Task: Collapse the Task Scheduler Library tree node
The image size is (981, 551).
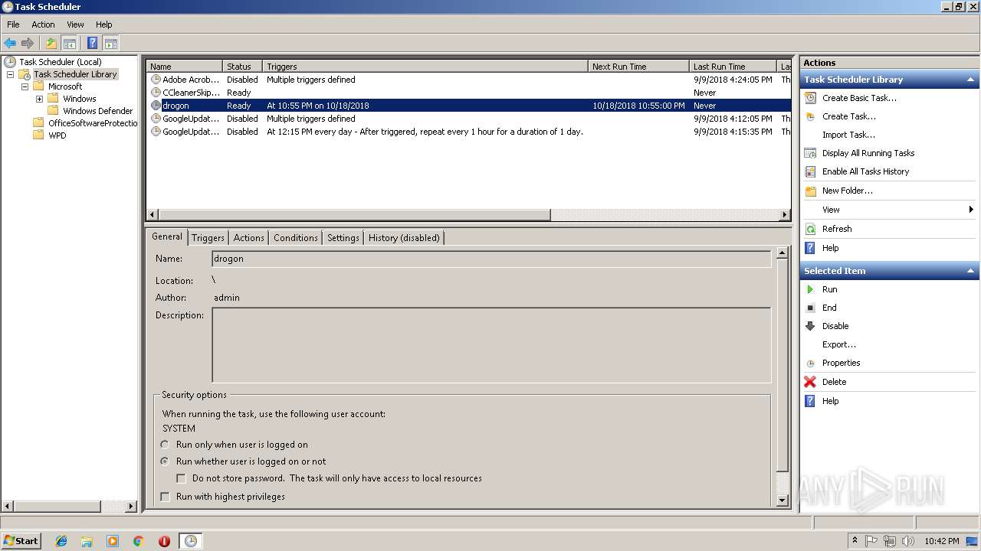Action: [10, 74]
